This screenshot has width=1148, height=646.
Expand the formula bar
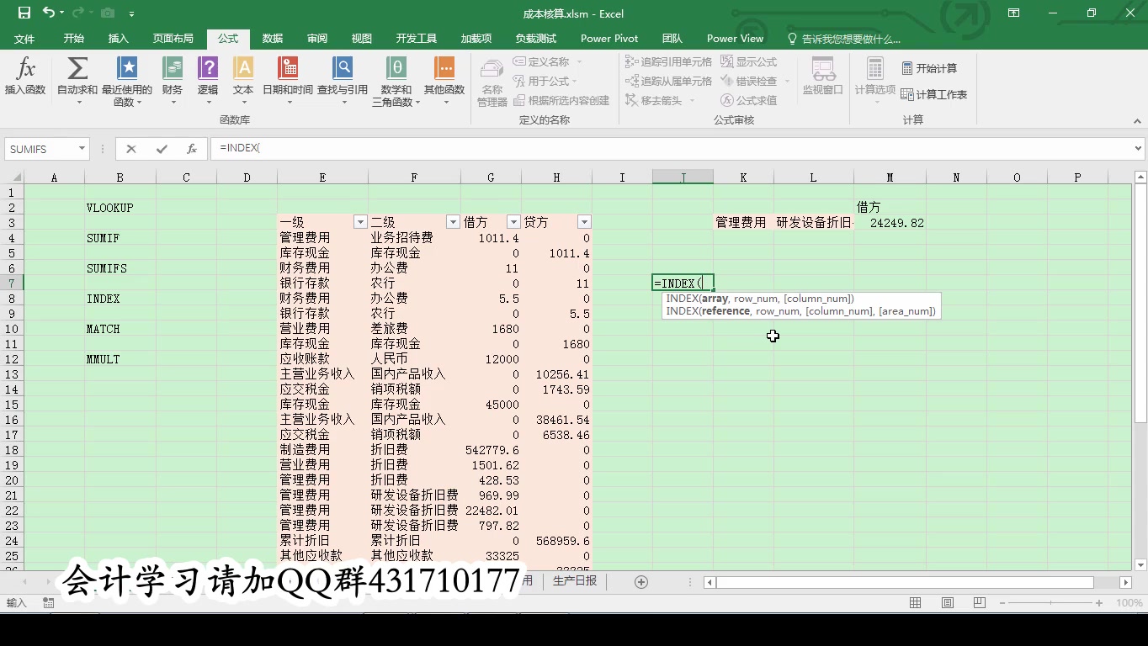coord(1139,149)
